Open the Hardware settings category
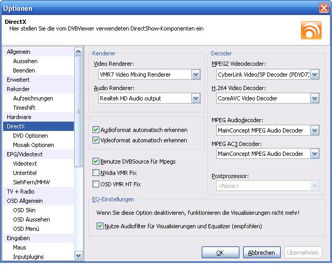 pos(19,117)
